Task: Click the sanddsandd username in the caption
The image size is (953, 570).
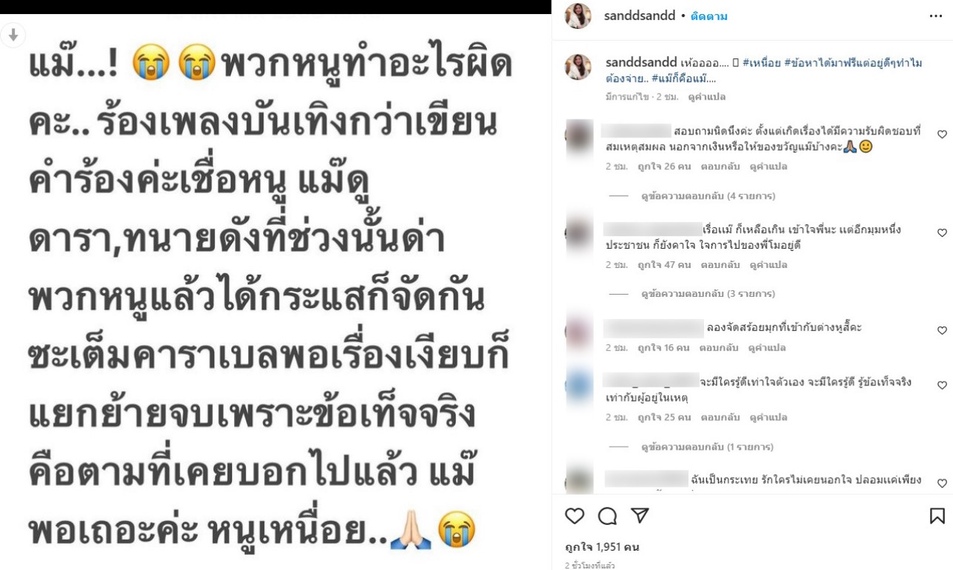Action: click(x=641, y=63)
